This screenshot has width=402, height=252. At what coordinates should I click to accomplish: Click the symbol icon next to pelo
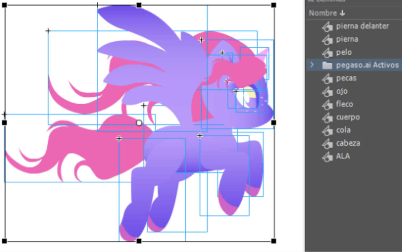(327, 53)
